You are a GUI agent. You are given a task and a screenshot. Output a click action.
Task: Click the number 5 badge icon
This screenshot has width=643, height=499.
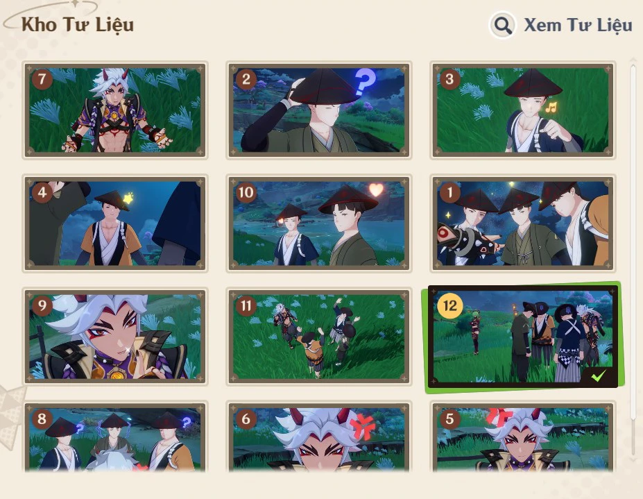(x=449, y=419)
